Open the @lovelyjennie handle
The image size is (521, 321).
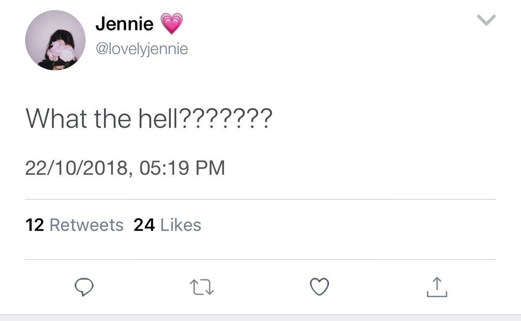point(142,49)
